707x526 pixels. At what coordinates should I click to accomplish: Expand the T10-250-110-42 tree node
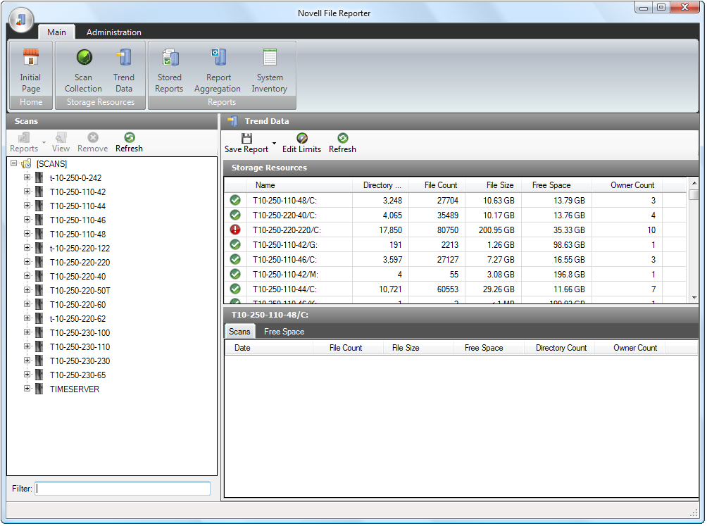[x=27, y=192]
